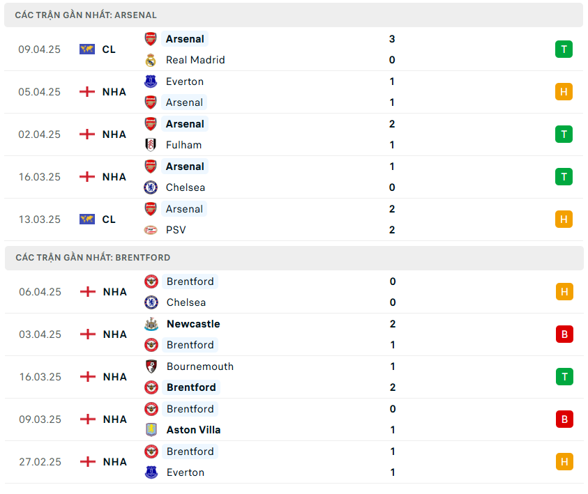Viewport: 588px width, 494px height.
Task: Click the Newcastle club crest
Action: (151, 324)
